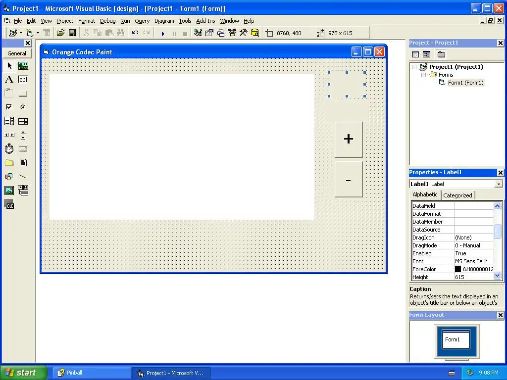The height and width of the screenshot is (380, 507).
Task: Select the Enabled property row
Action: [x=453, y=253]
